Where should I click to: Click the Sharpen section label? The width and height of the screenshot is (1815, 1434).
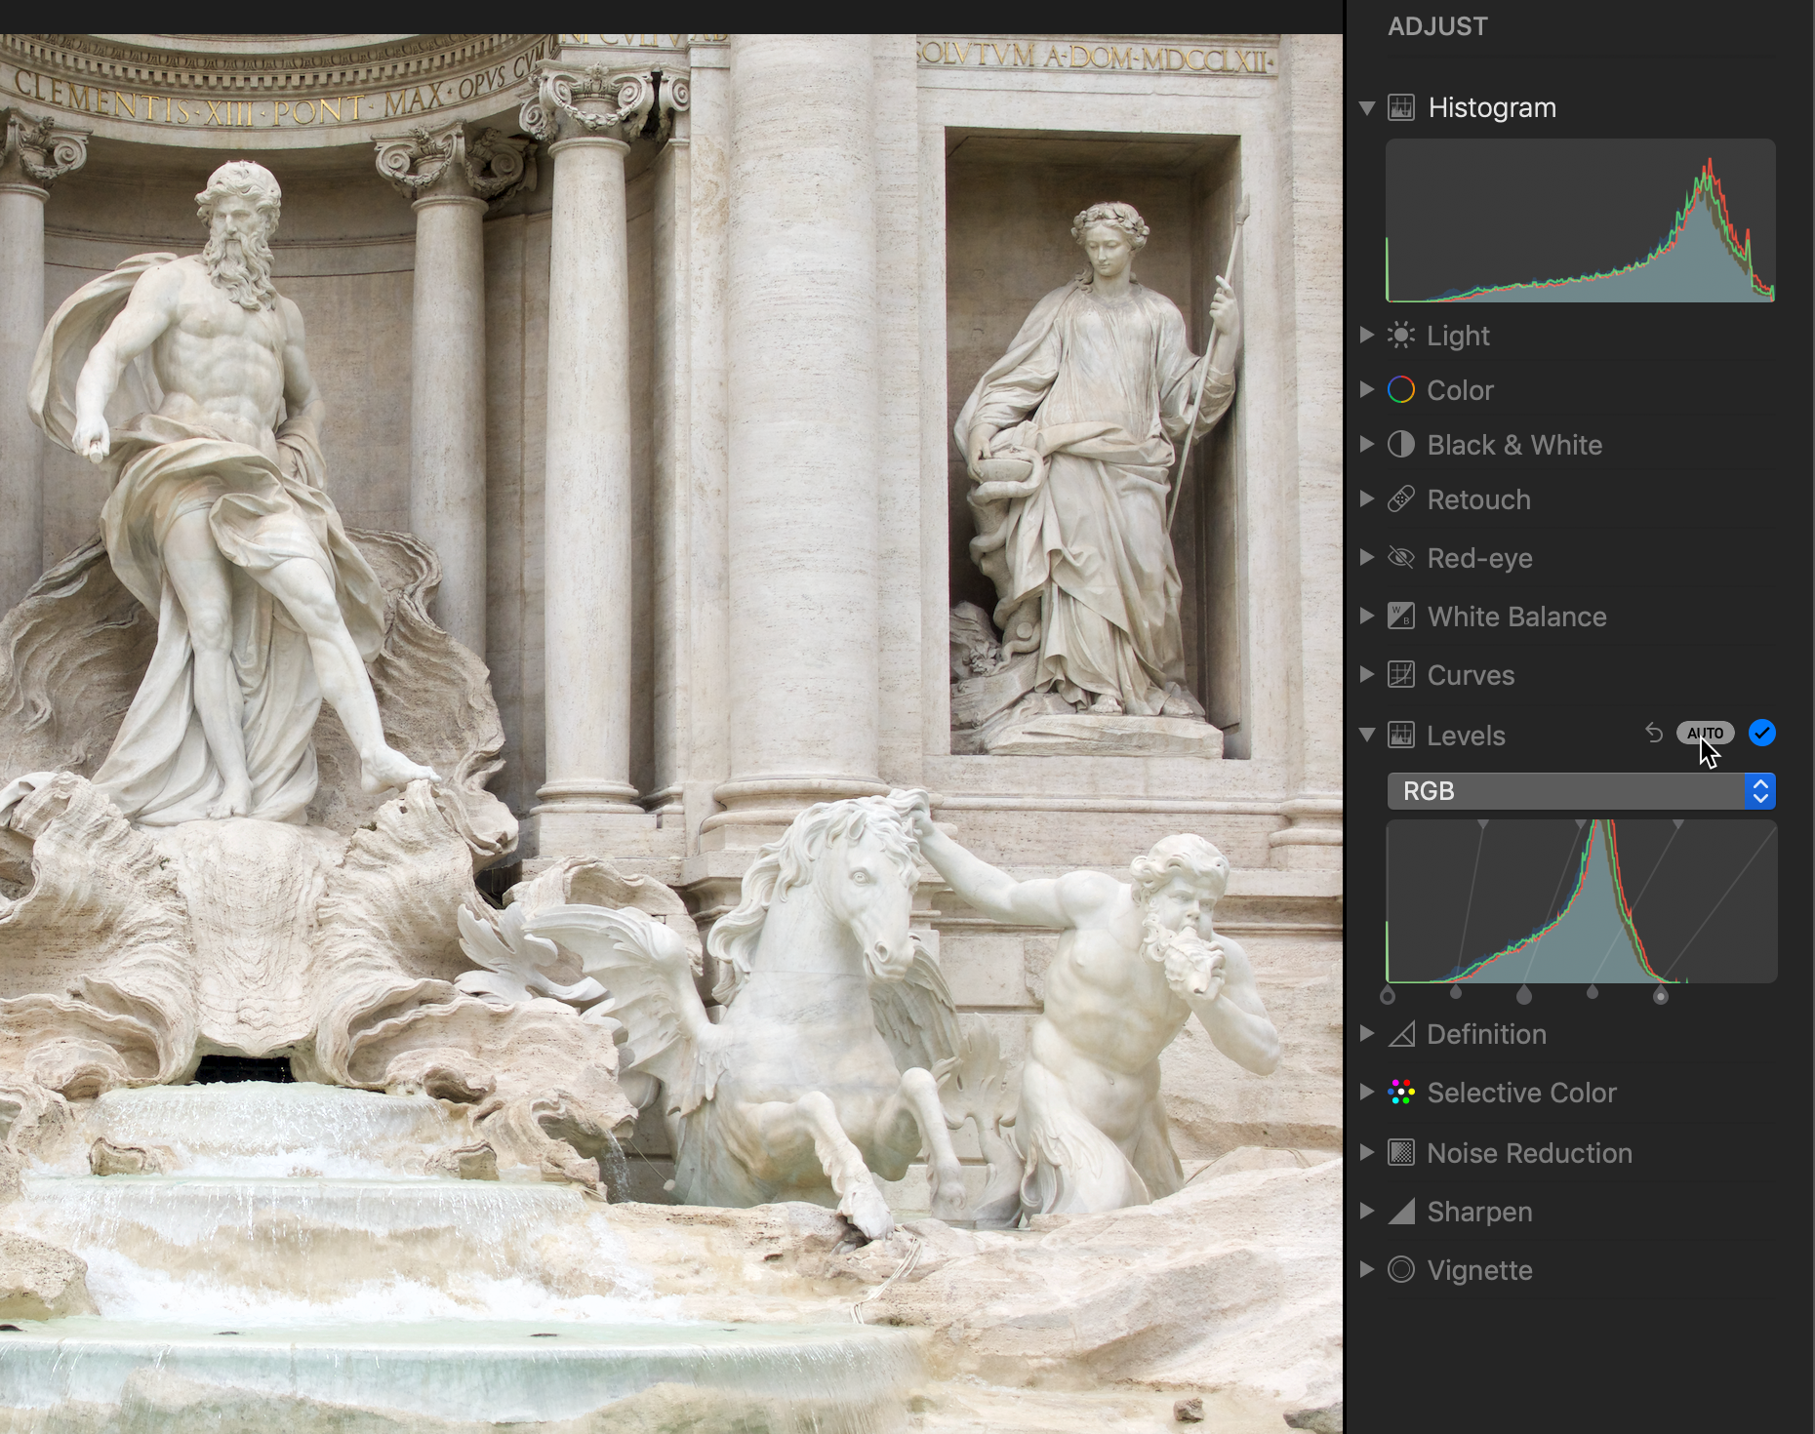point(1479,1212)
